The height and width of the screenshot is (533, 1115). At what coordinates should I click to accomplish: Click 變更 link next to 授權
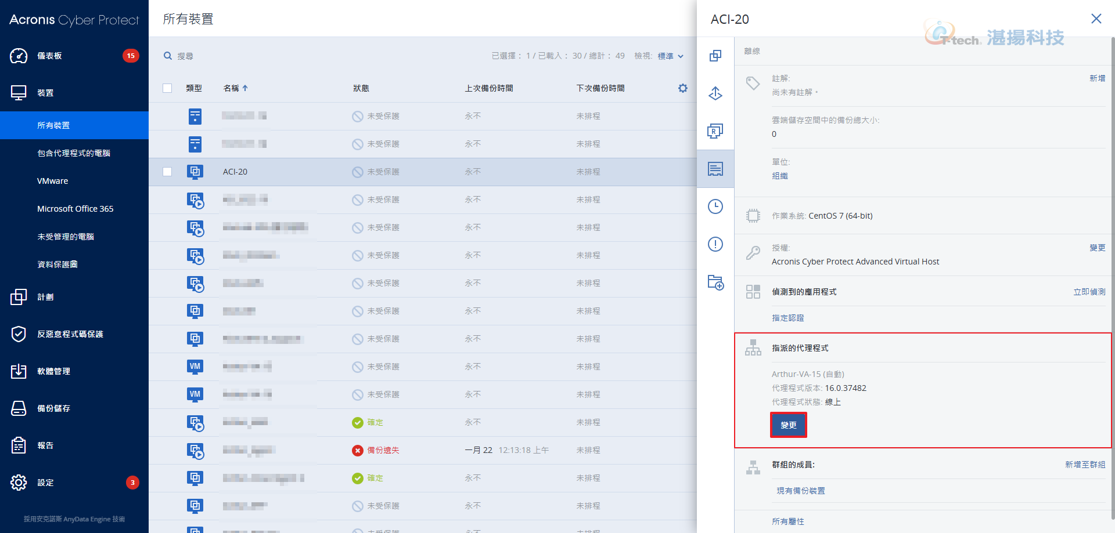[1097, 248]
